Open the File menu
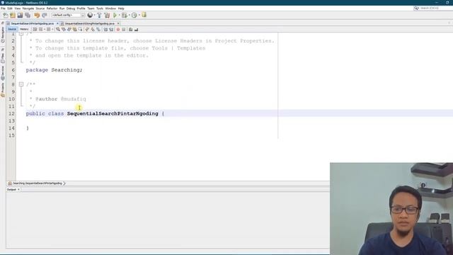The height and width of the screenshot is (255, 453). (x=3, y=8)
